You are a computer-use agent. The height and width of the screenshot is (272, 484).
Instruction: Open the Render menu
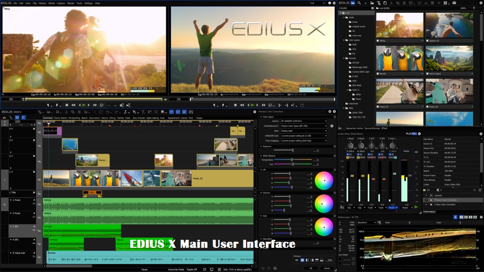(x=71, y=3)
